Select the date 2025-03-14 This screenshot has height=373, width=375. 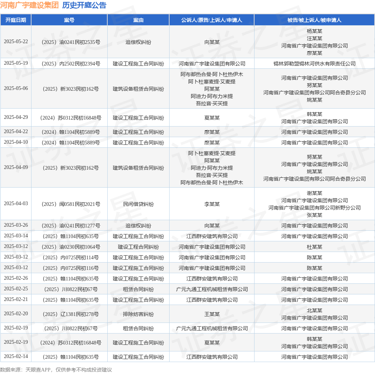pyautogui.click(x=16, y=236)
